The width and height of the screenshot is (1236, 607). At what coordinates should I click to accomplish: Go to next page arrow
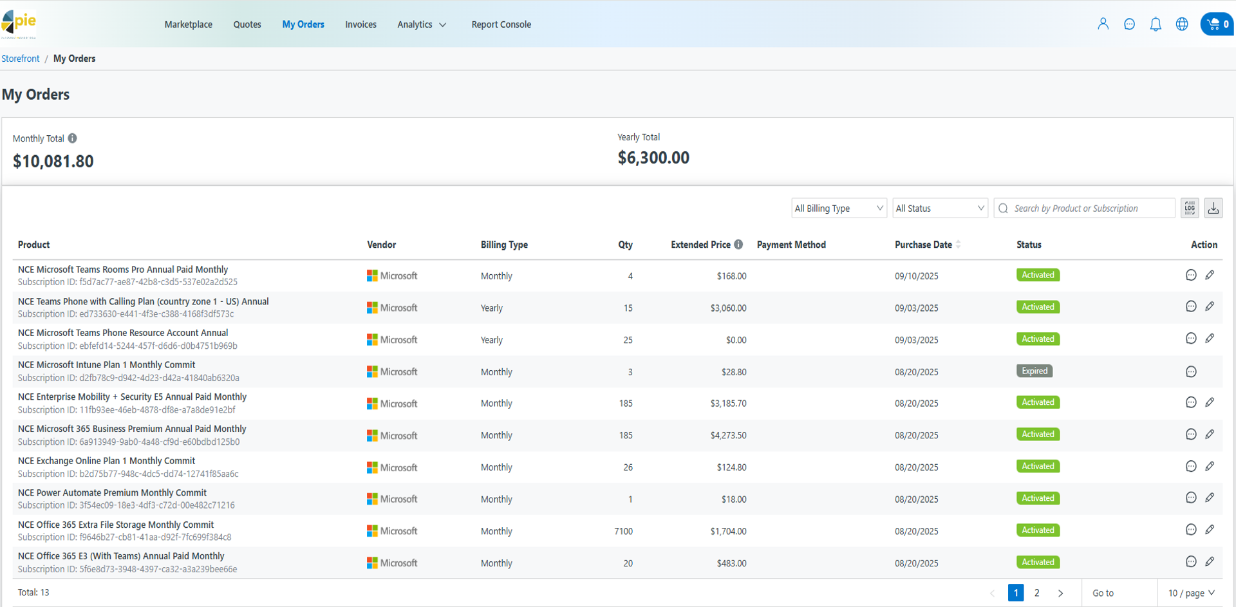[1060, 593]
